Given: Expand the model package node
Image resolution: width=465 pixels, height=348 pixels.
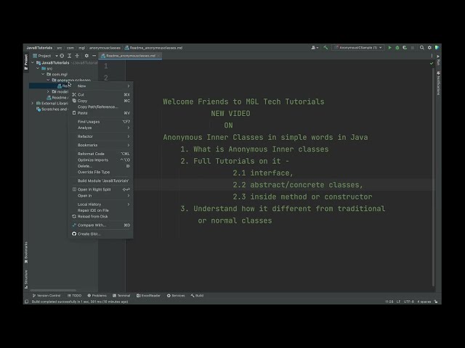Looking at the screenshot, I should 49,92.
